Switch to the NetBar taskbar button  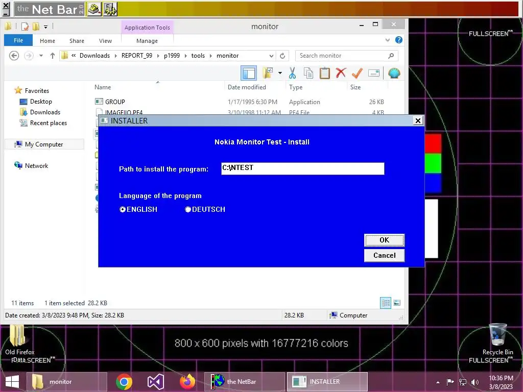[245, 382]
